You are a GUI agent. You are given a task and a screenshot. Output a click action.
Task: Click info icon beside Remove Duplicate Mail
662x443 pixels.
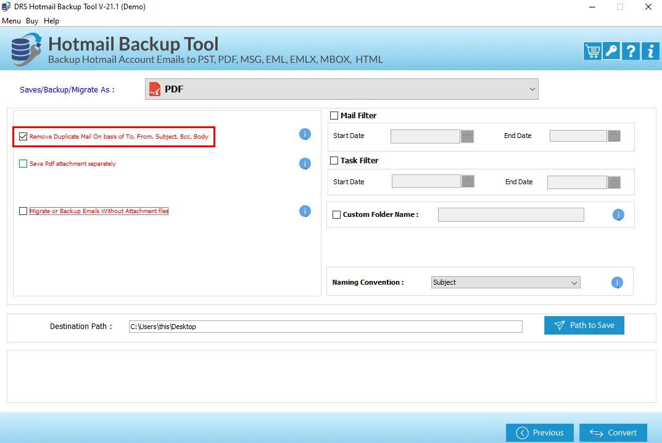point(305,134)
